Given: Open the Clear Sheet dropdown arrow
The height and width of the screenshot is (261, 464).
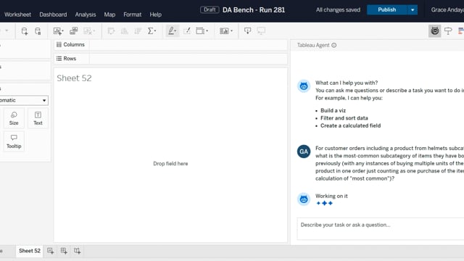Looking at the screenshot, I should [94, 30].
